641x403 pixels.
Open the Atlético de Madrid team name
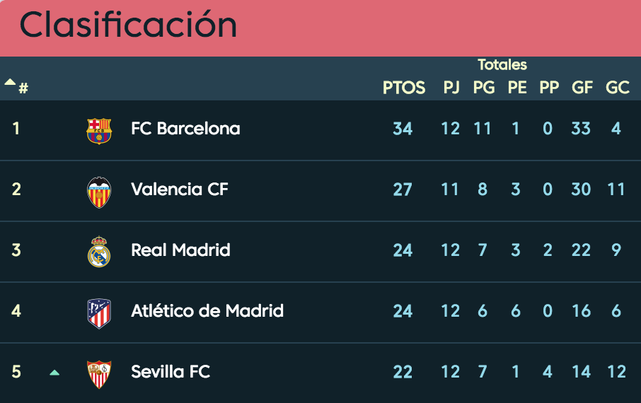click(x=207, y=310)
